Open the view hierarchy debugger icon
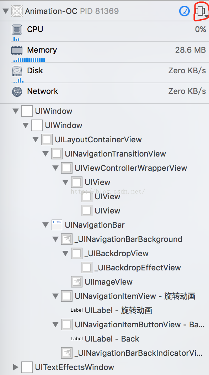Screen dimensions: 209x375 [200, 11]
